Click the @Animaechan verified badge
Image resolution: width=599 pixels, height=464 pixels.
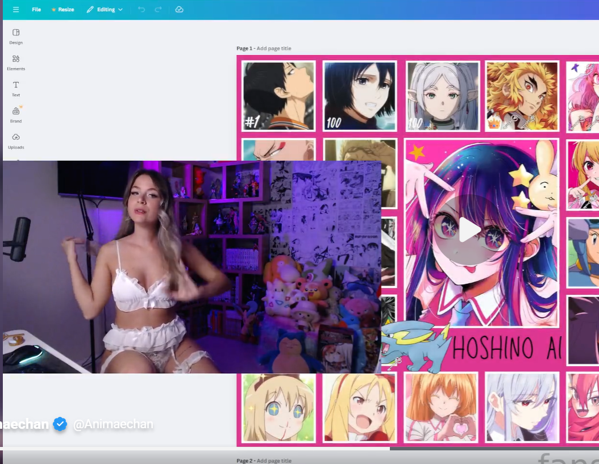coord(60,424)
